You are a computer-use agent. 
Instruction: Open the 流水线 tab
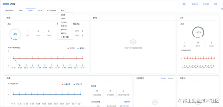pos(40,10)
